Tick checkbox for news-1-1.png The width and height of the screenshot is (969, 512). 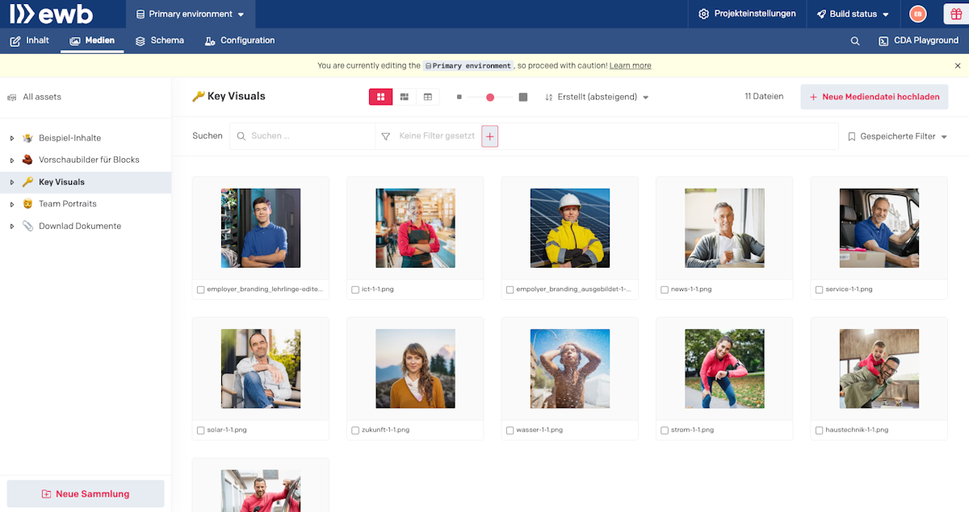point(665,289)
